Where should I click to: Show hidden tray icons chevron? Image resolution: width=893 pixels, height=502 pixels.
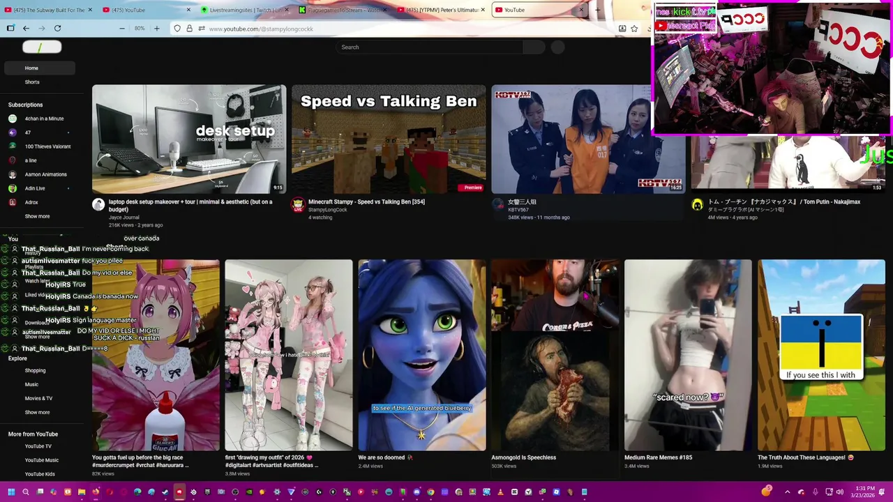(x=788, y=492)
